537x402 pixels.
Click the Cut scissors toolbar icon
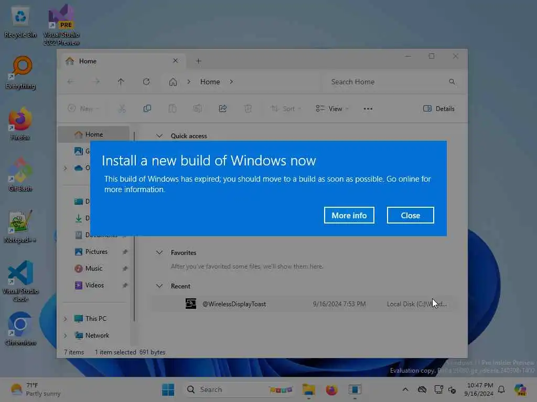click(x=122, y=109)
